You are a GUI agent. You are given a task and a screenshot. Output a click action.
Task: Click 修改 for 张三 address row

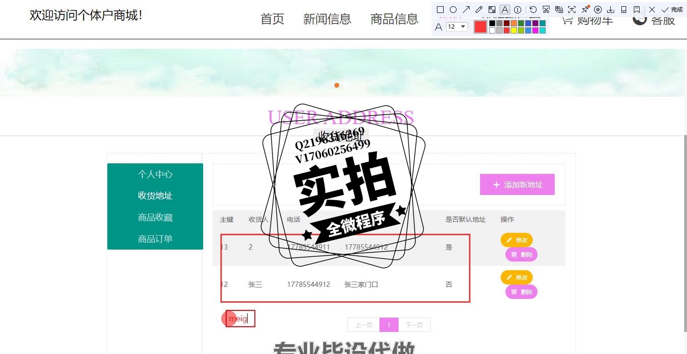coord(516,277)
